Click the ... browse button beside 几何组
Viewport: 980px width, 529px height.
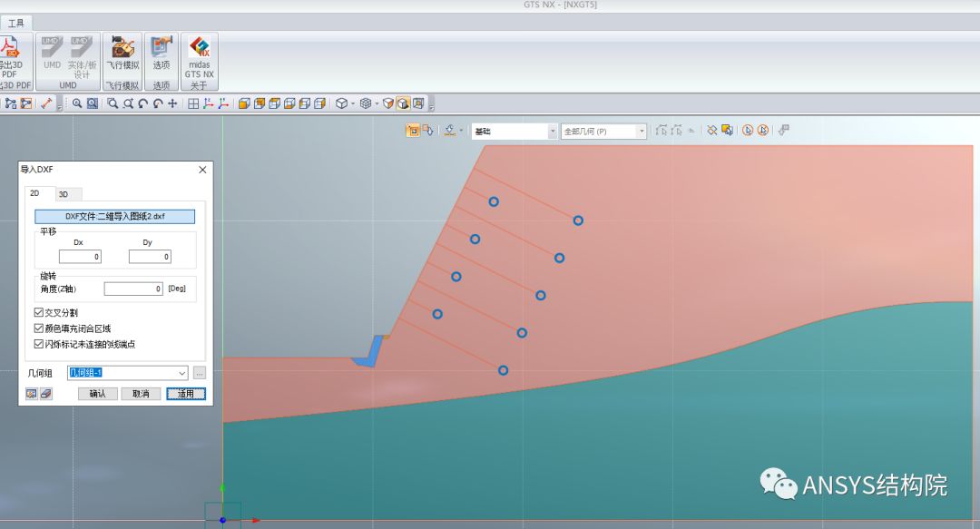pyautogui.click(x=200, y=373)
